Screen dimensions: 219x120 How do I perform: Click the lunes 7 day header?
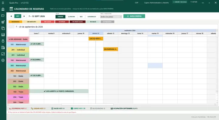(x=36, y=34)
